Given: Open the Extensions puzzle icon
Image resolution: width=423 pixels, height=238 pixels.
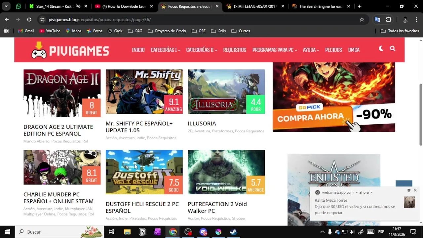Looking at the screenshot, I should 389,20.
